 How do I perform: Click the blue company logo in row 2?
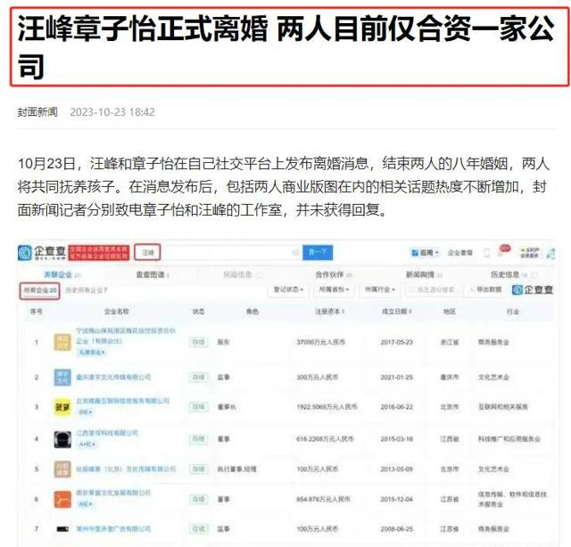[x=62, y=377]
